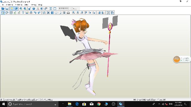This screenshot has height=107, width=191.
Task: Click the 3D cube tool icon
Action: click(31, 12)
